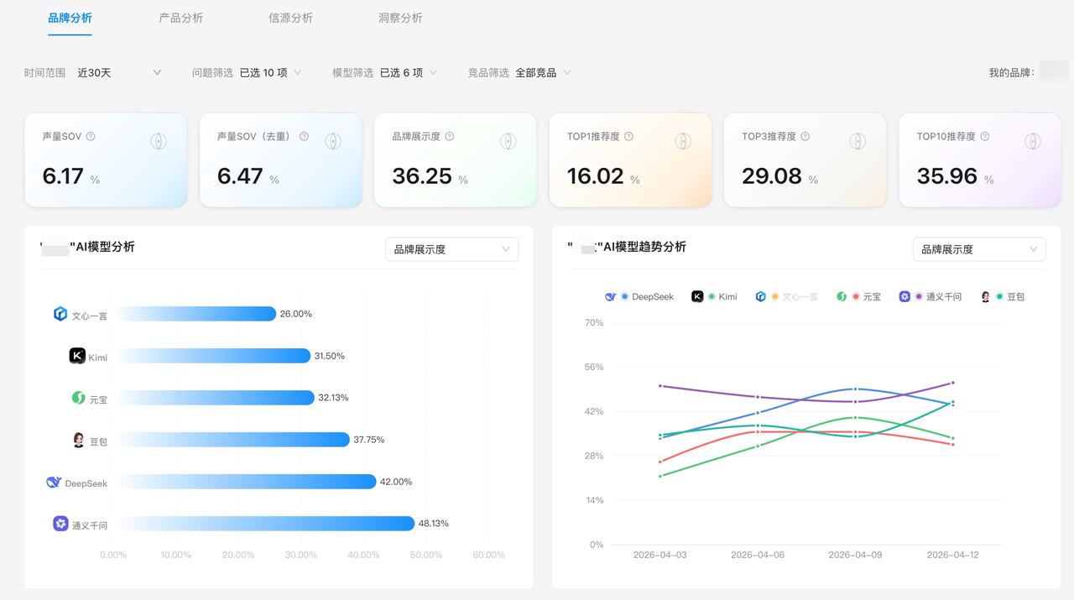
Task: Click 2026-04-12 label on trend axis
Action: [952, 555]
